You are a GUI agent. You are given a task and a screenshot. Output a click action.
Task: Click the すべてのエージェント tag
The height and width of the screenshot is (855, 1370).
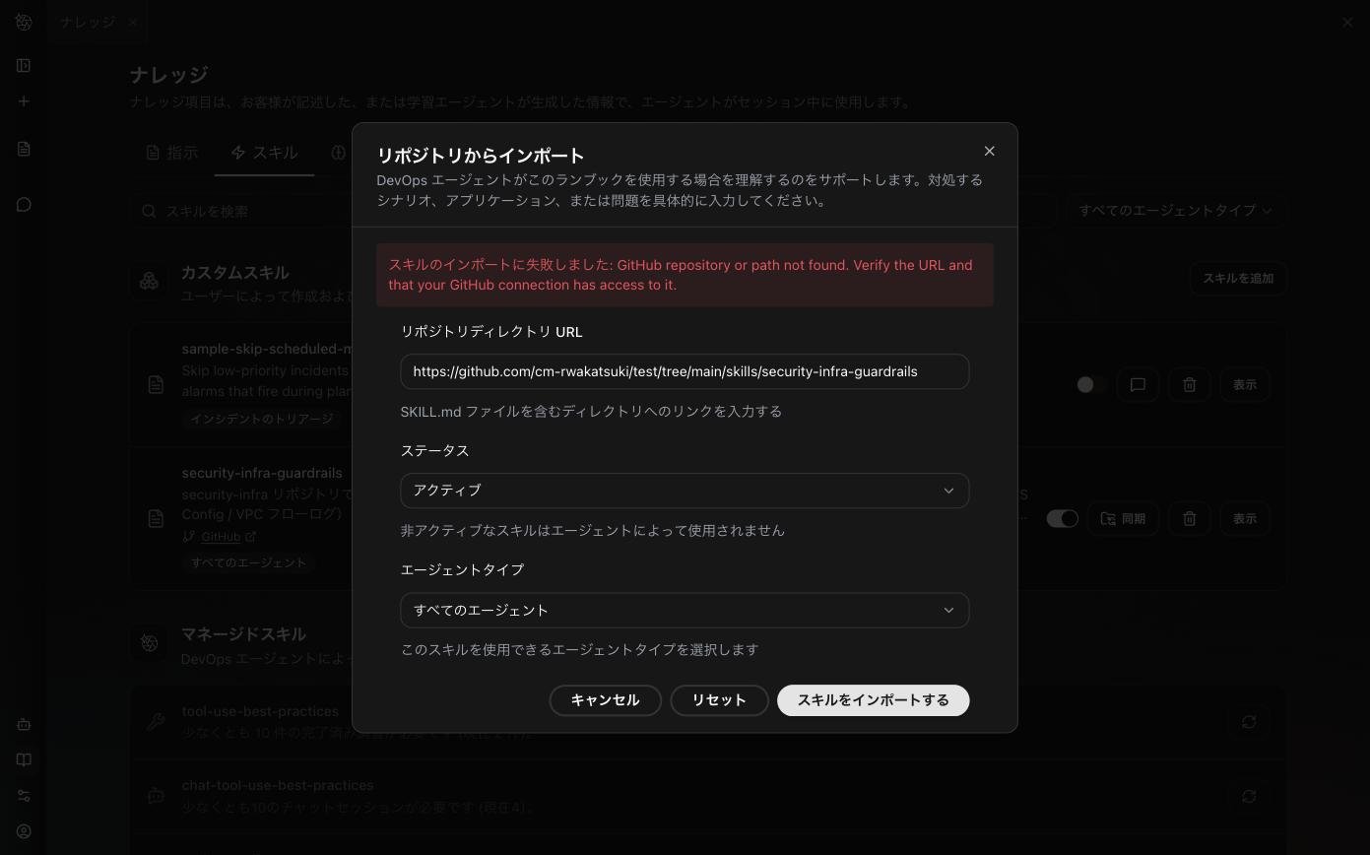(249, 562)
